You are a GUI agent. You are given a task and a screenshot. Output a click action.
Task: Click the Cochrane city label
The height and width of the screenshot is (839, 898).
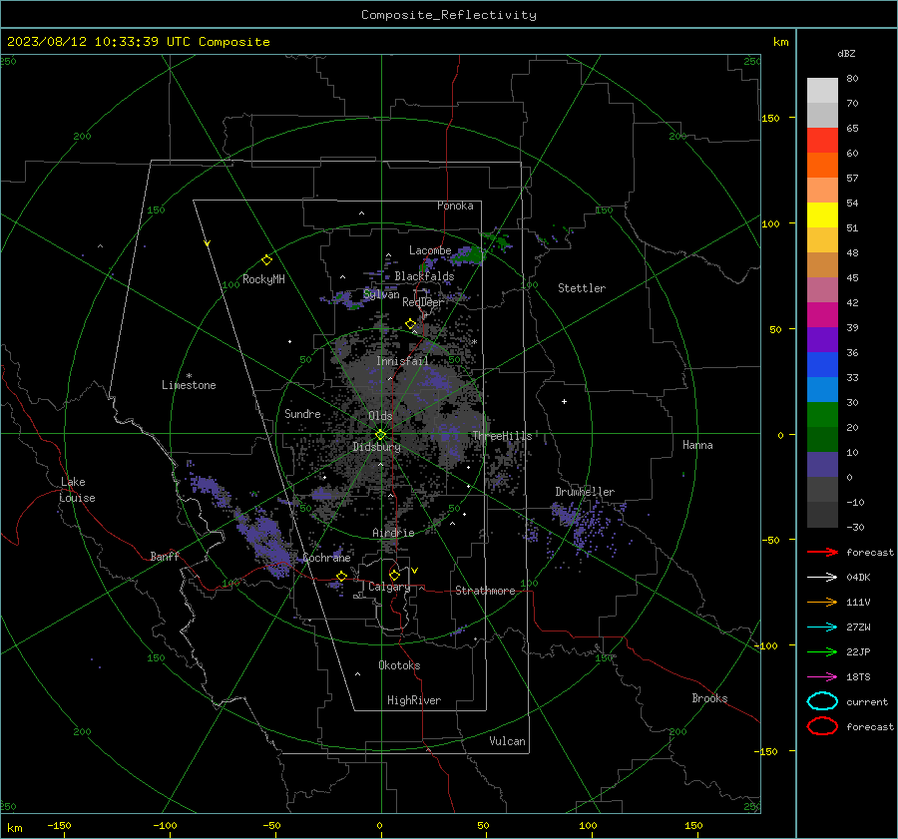click(326, 558)
